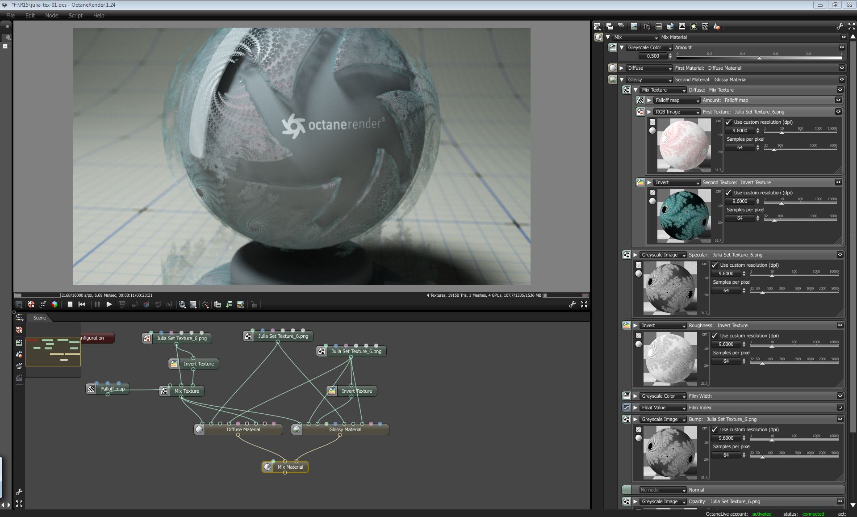The image size is (857, 517).
Task: Open the Diffuse material type dropdown
Action: point(649,68)
